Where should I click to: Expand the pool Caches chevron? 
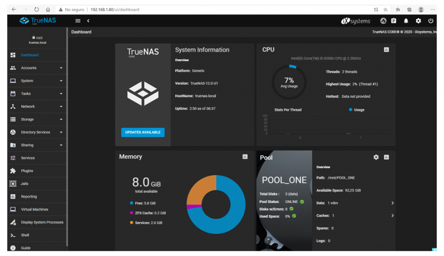pos(392,216)
